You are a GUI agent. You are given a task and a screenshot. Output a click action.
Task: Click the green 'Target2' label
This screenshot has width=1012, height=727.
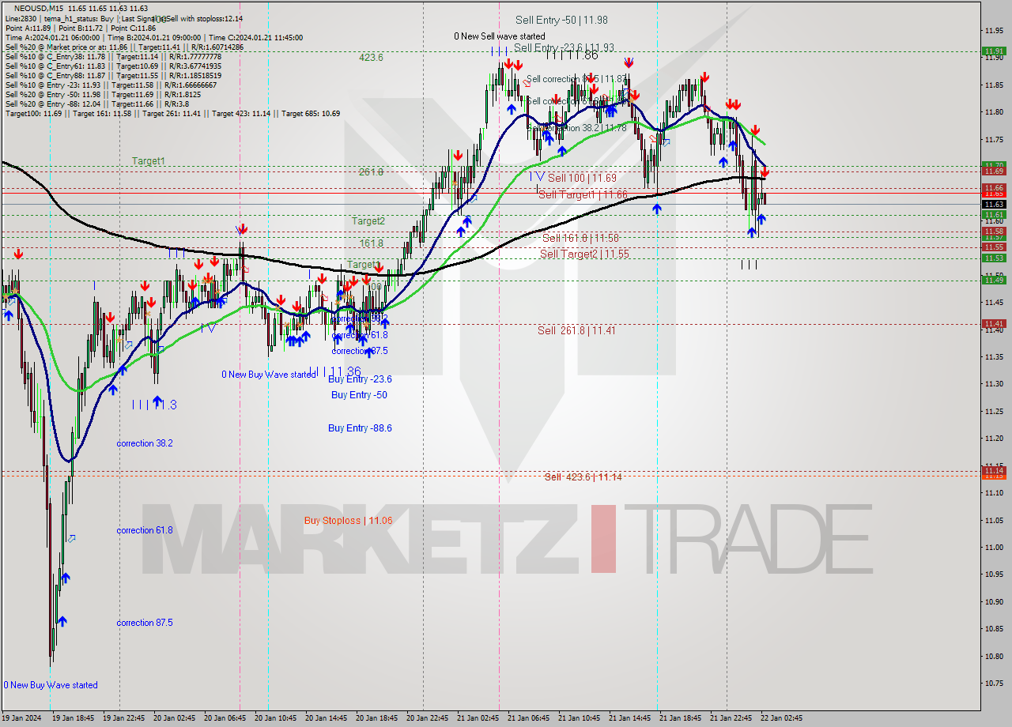click(x=368, y=221)
